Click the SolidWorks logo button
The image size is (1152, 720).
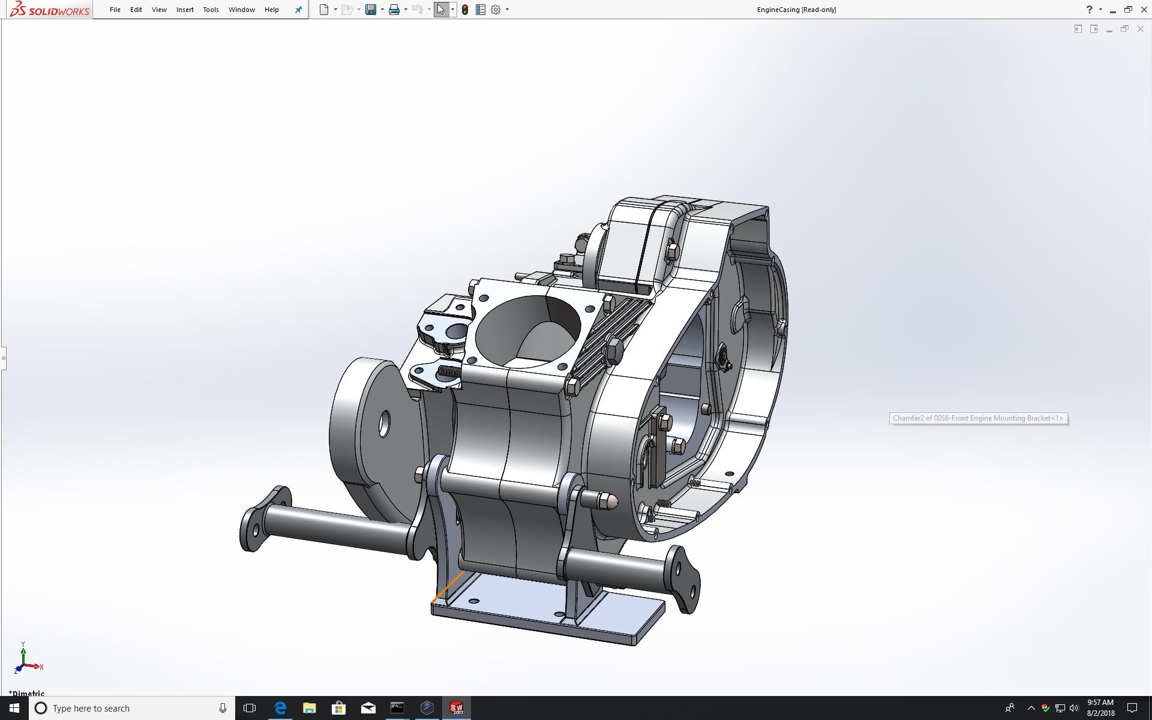point(50,10)
